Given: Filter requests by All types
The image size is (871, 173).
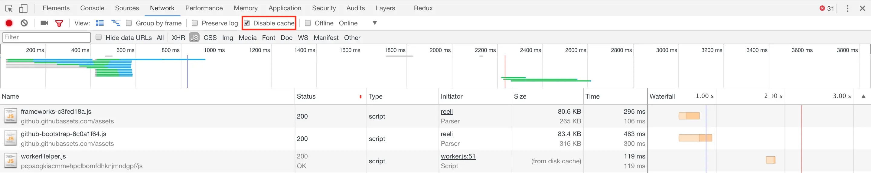Looking at the screenshot, I should coord(160,38).
